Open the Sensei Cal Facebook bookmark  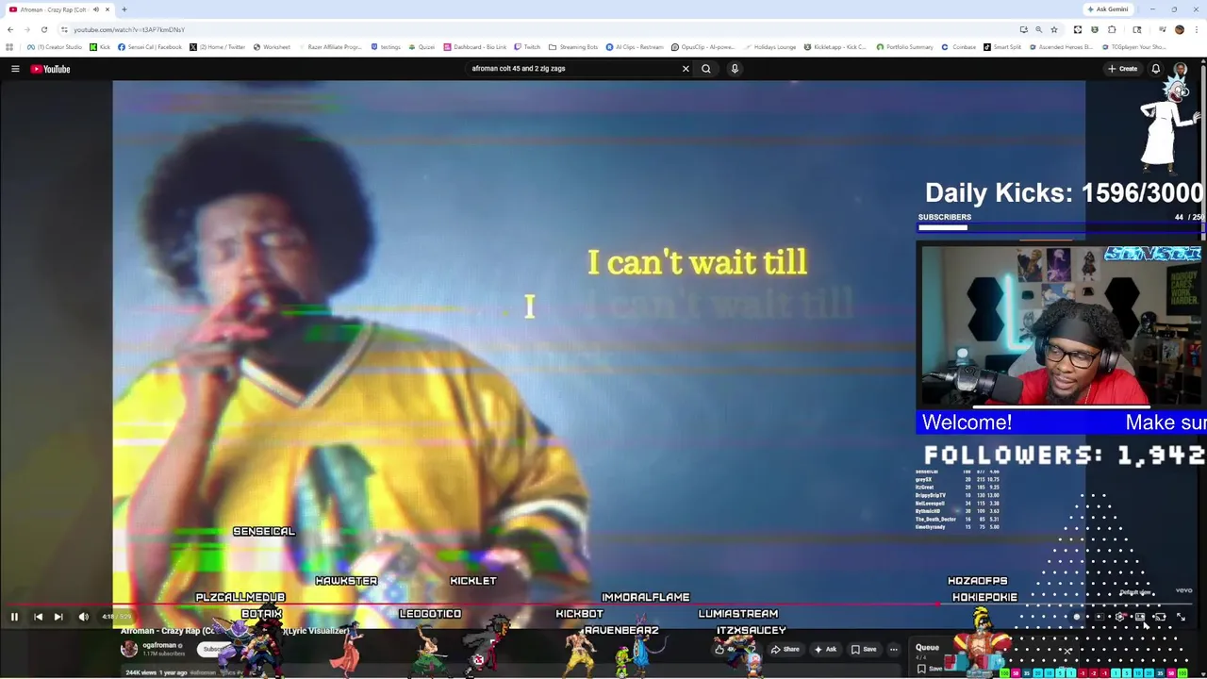[150, 47]
